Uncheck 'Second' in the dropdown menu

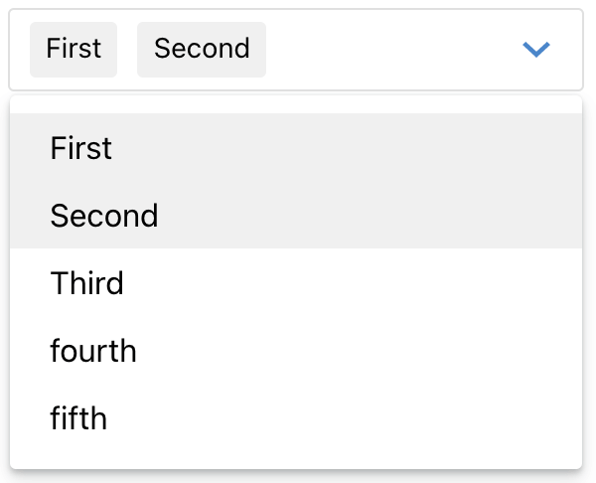104,216
